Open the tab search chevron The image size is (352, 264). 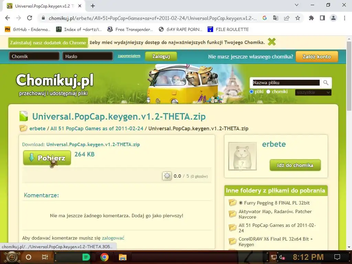pyautogui.click(x=297, y=5)
